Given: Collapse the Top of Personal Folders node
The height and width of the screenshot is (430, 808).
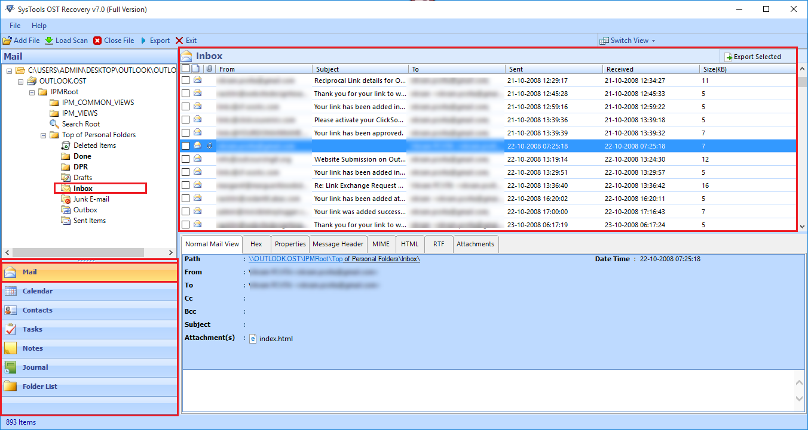Looking at the screenshot, I should pos(43,135).
